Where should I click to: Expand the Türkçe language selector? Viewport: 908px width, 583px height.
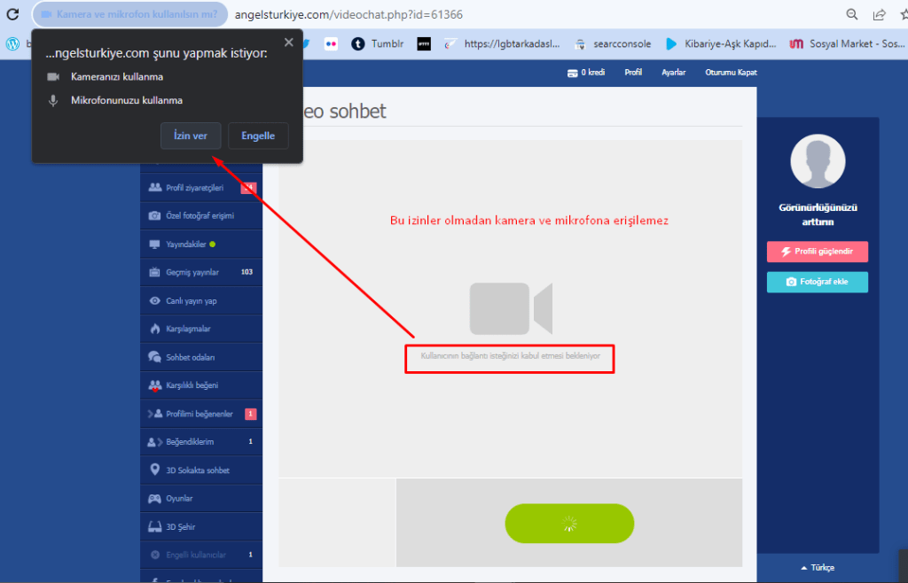point(817,568)
